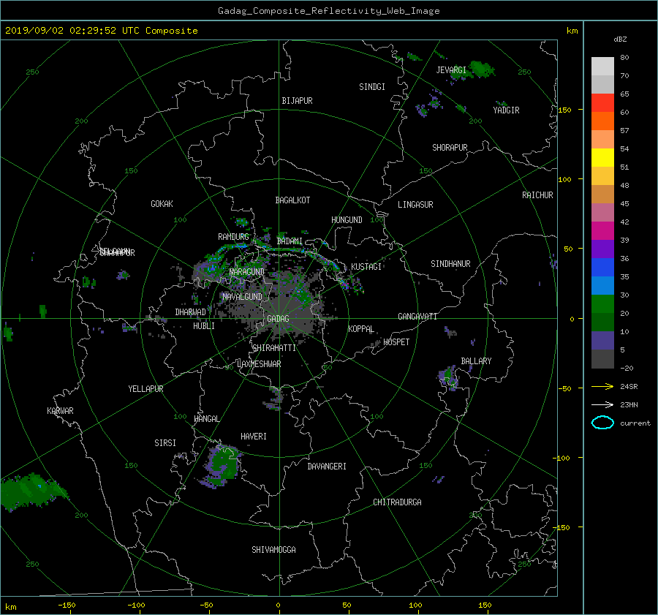This screenshot has height=615, width=658.
Task: Click the RAICHUR city label
Action: [537, 195]
